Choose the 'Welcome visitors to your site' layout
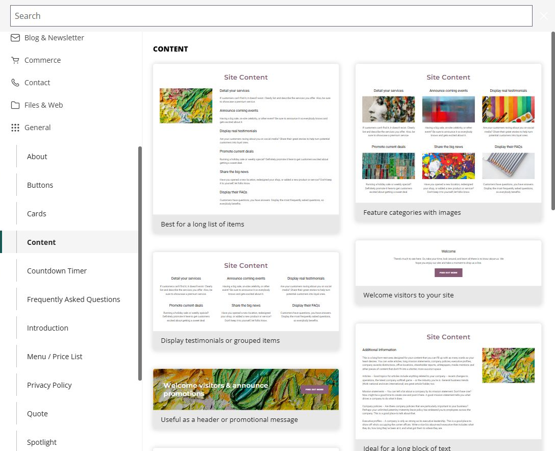 (x=448, y=272)
